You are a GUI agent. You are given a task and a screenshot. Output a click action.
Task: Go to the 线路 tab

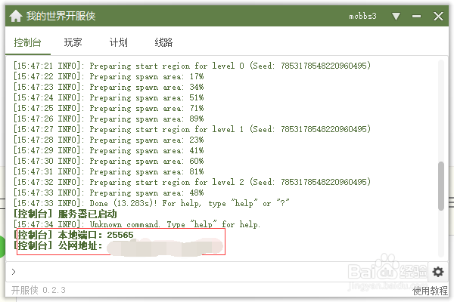pyautogui.click(x=163, y=43)
